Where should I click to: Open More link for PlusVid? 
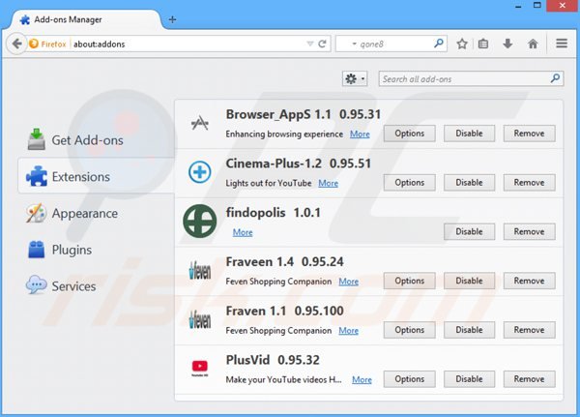362,380
